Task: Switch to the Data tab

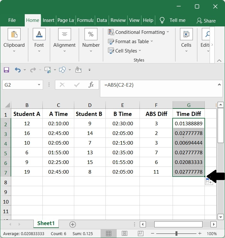Action: [x=102, y=20]
